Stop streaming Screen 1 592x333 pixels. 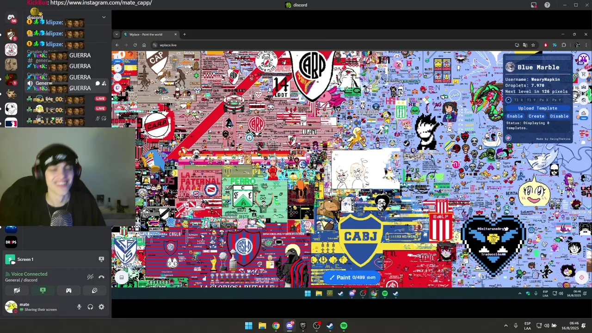[x=101, y=259]
